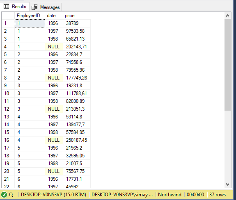The image size is (236, 200).
Task: Select the price column header
Action: coord(77,16)
